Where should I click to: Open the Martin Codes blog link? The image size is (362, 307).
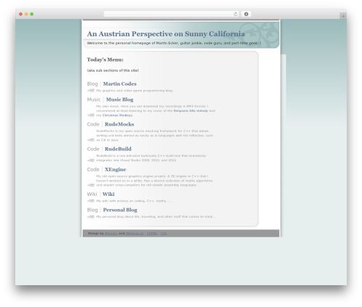pyautogui.click(x=119, y=83)
